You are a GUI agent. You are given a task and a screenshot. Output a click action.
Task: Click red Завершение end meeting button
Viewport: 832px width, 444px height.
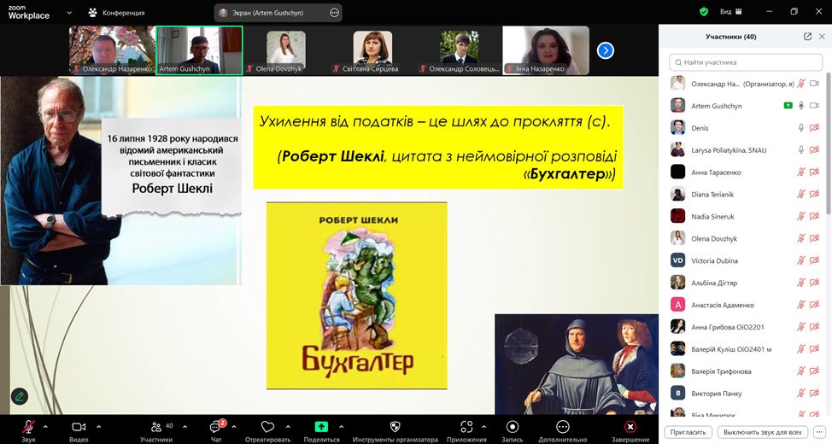(x=630, y=430)
